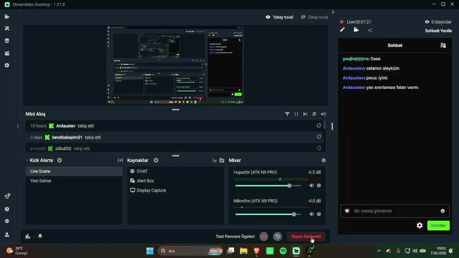Mute the Mikrofon (ATK N9 PRO) audio
This screenshot has height=258, width=459.
[312, 214]
